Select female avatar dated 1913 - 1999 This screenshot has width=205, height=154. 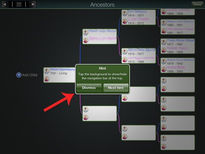pos(125,60)
